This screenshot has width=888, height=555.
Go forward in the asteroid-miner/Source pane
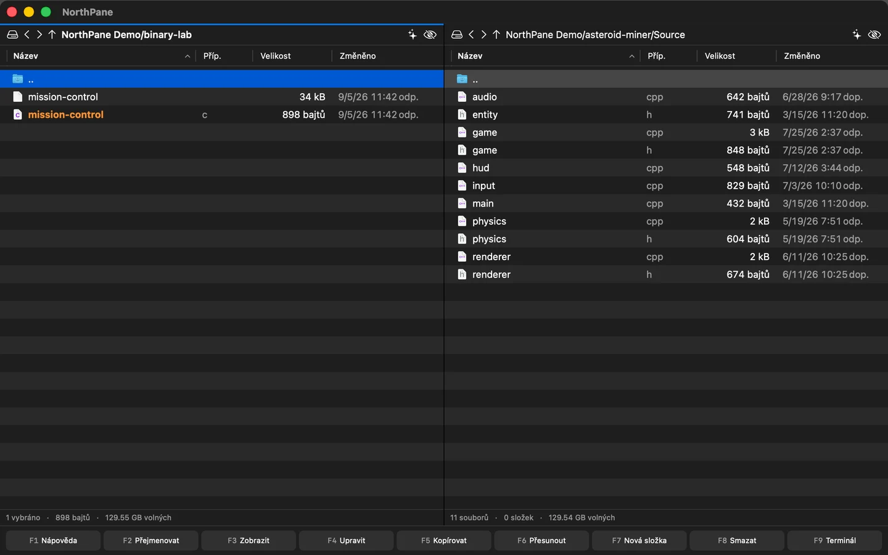484,35
